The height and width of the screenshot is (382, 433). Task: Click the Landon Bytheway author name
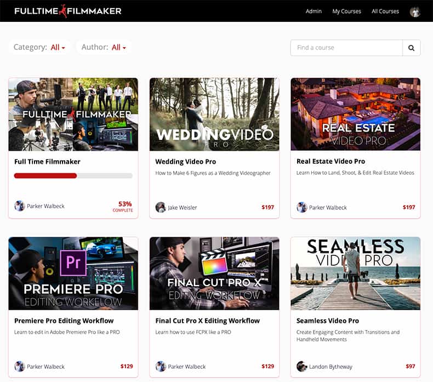[x=331, y=367]
